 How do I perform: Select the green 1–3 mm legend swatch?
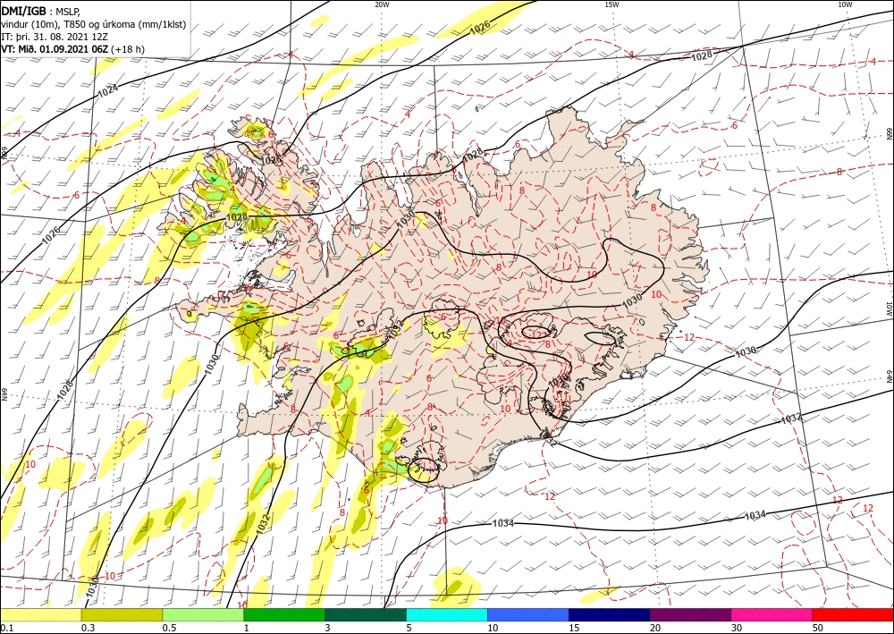click(284, 614)
